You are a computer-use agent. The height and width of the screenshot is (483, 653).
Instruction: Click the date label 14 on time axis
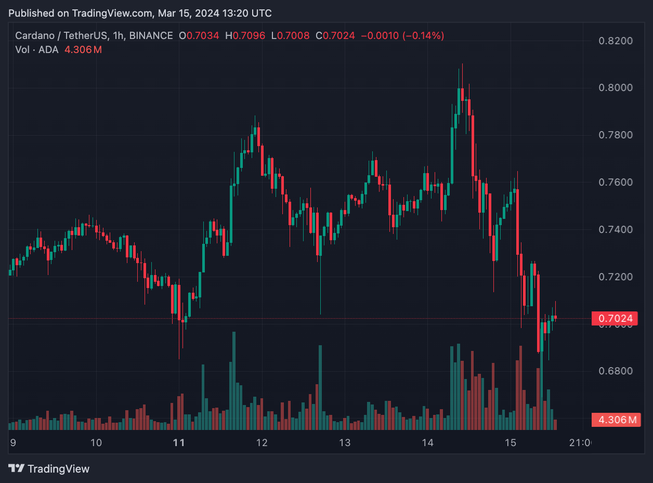[428, 443]
